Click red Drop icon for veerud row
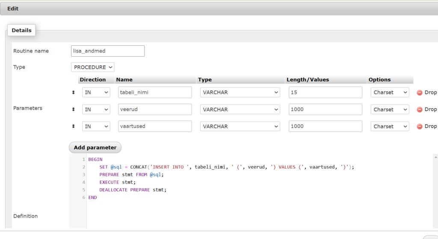The width and height of the screenshot is (438, 239). point(420,110)
